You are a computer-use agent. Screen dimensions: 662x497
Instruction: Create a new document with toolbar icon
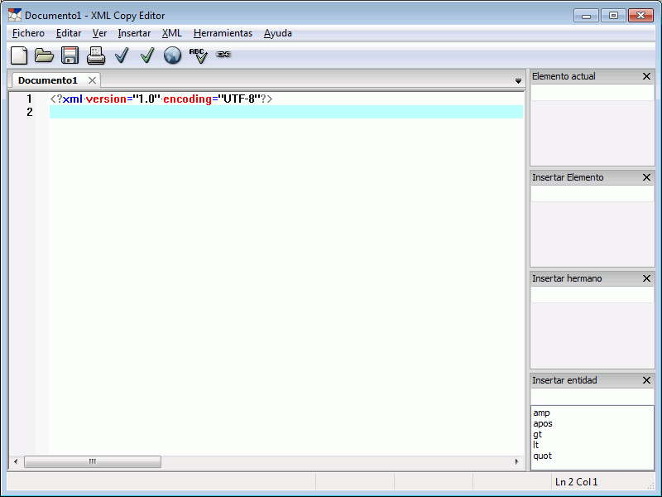[19, 55]
